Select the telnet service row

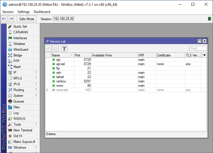click(126, 77)
